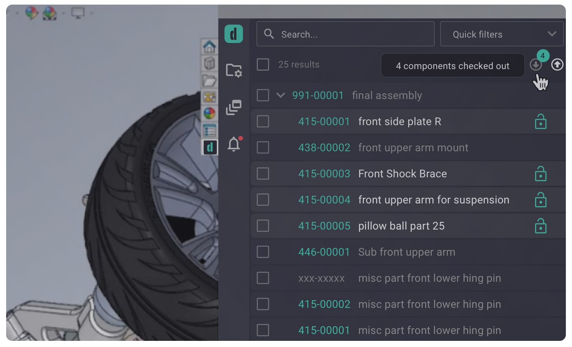Select the stacked components icon in sidebar

(233, 108)
